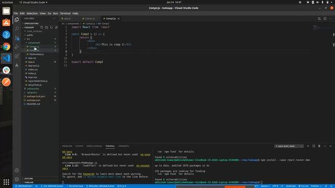Click the Spaces indentation in status bar
Screen dimensions: 335x188
pos(265,186)
